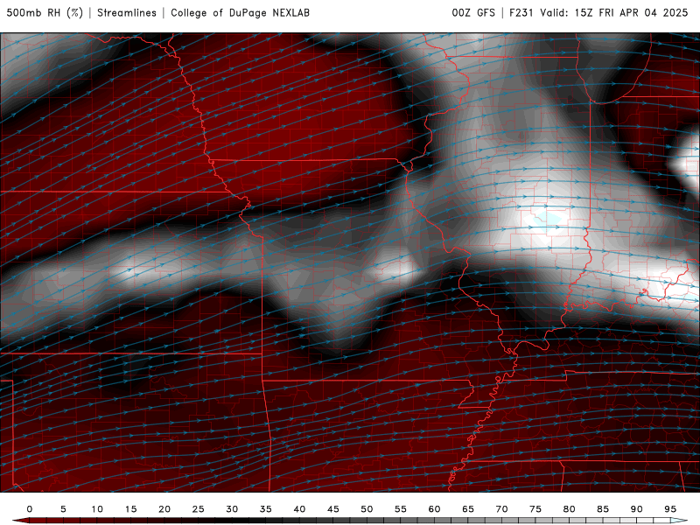Click the '45' label on color scale

333,509
